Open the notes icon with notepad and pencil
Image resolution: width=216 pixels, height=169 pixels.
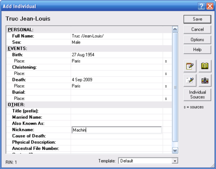pos(190,66)
